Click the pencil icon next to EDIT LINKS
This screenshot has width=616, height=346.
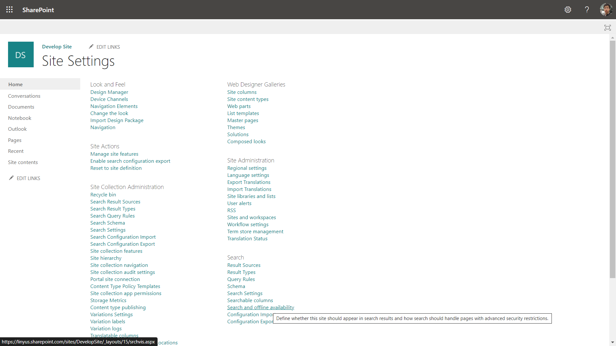(x=91, y=46)
